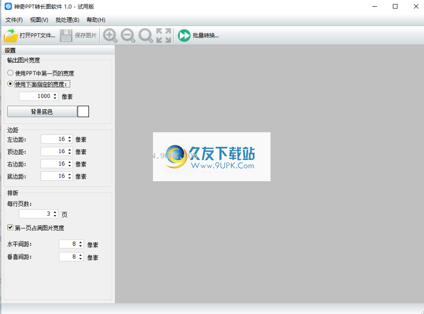Click the 每行页数 value field

tap(35, 214)
